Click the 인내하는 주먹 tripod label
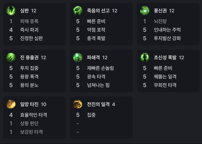 pyautogui.click(x=167, y=30)
